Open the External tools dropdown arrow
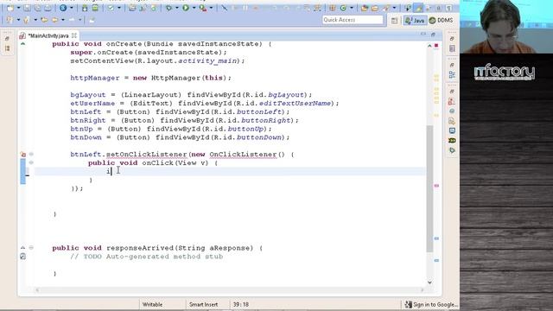The image size is (553, 311). (211, 8)
